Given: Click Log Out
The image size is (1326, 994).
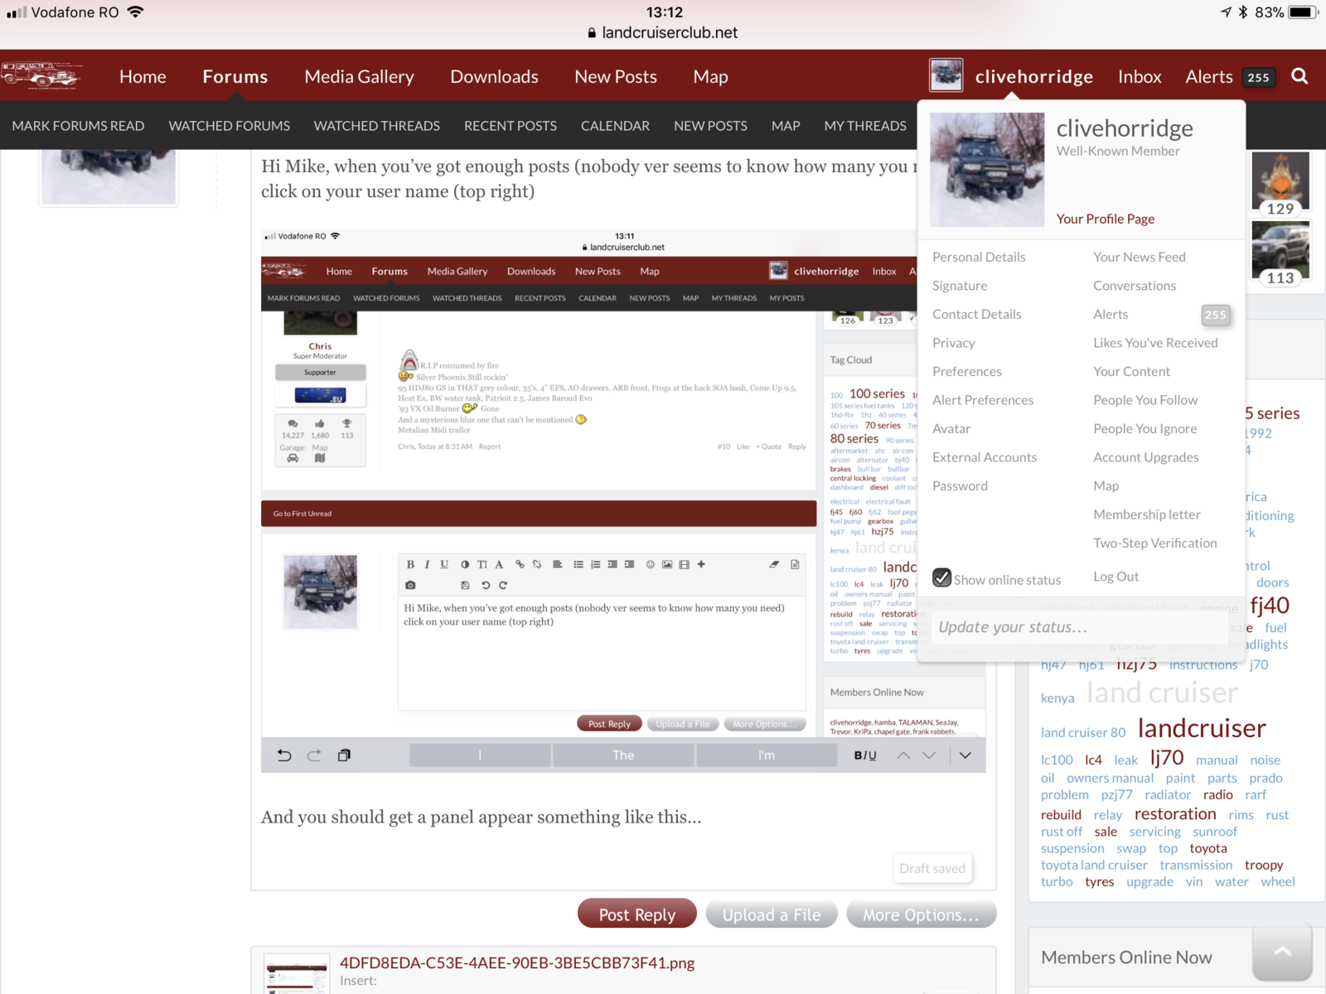Looking at the screenshot, I should tap(1115, 577).
